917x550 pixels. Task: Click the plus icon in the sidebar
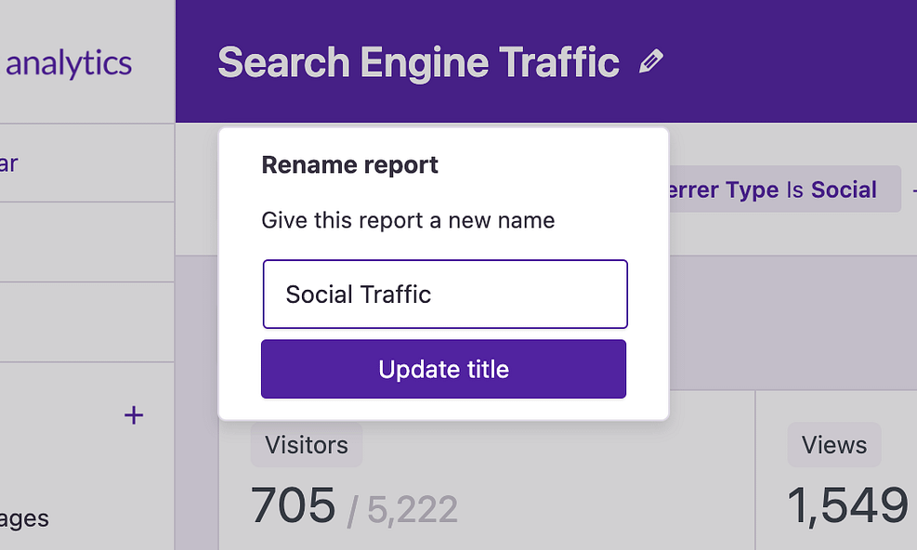pyautogui.click(x=134, y=415)
